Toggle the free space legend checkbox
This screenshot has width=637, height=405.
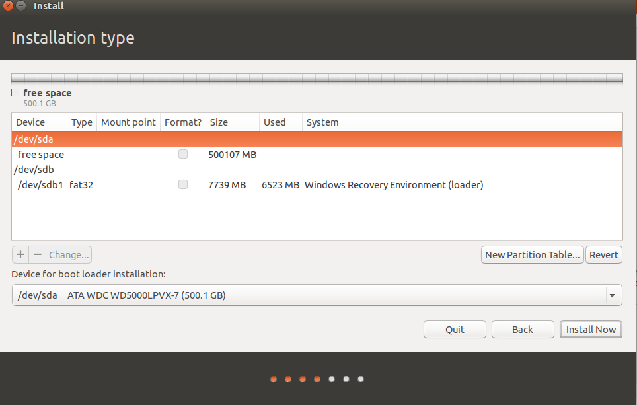click(15, 93)
